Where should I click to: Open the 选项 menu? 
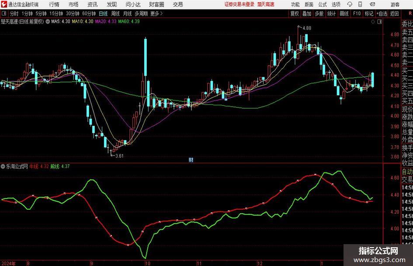[336, 4]
